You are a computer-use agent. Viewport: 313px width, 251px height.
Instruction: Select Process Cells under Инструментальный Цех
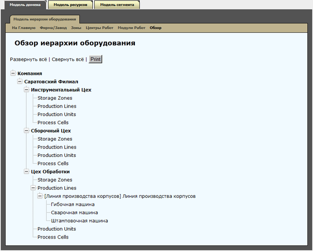pos(53,123)
